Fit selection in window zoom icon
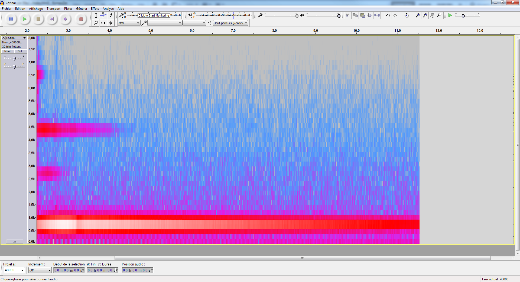 [x=432, y=15]
